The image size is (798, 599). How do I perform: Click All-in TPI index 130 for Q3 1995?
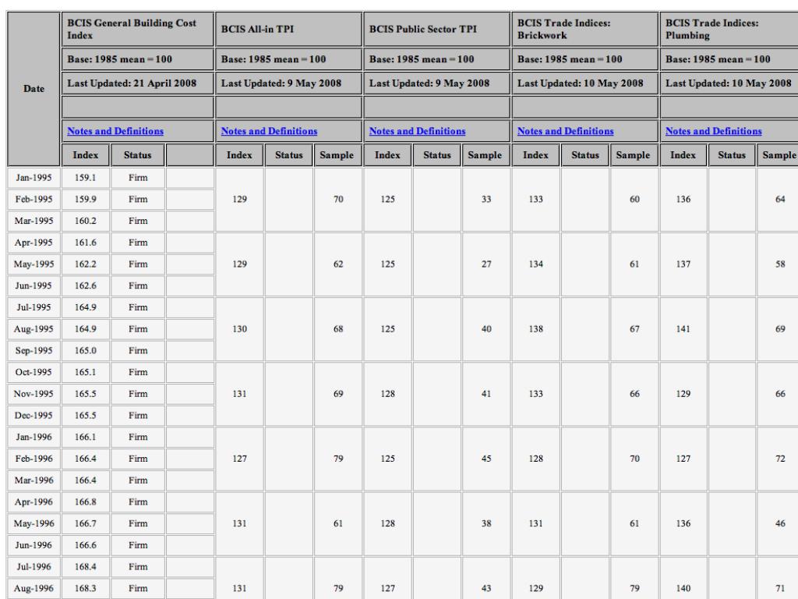(x=240, y=329)
